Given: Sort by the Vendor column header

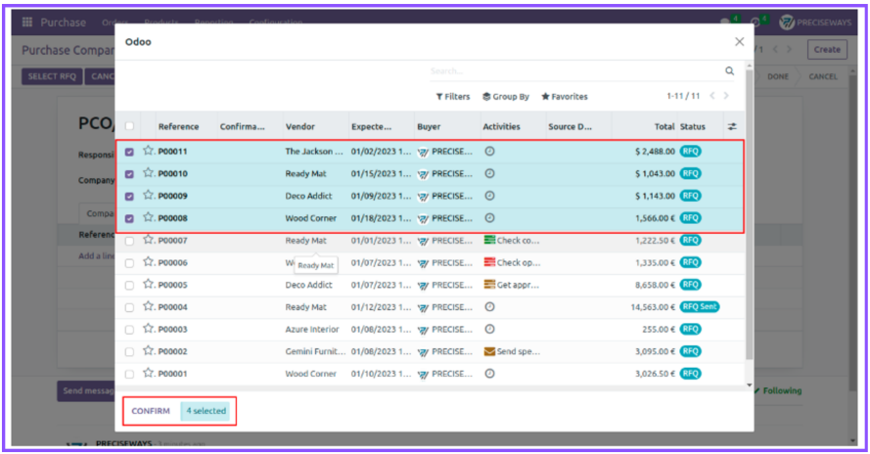Looking at the screenshot, I should point(300,126).
